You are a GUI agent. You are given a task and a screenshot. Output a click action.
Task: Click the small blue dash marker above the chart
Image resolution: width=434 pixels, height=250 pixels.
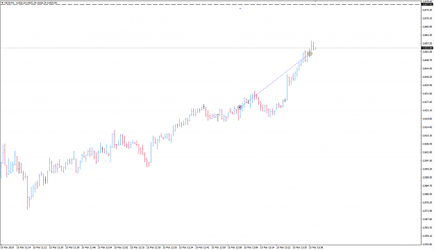pos(240,8)
